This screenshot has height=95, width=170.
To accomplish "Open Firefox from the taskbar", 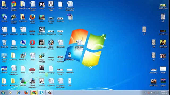I will click(x=26, y=93).
